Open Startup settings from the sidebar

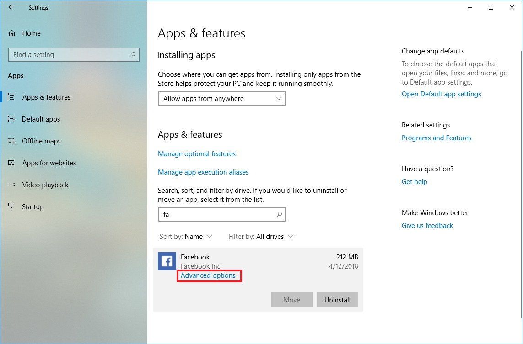point(32,206)
